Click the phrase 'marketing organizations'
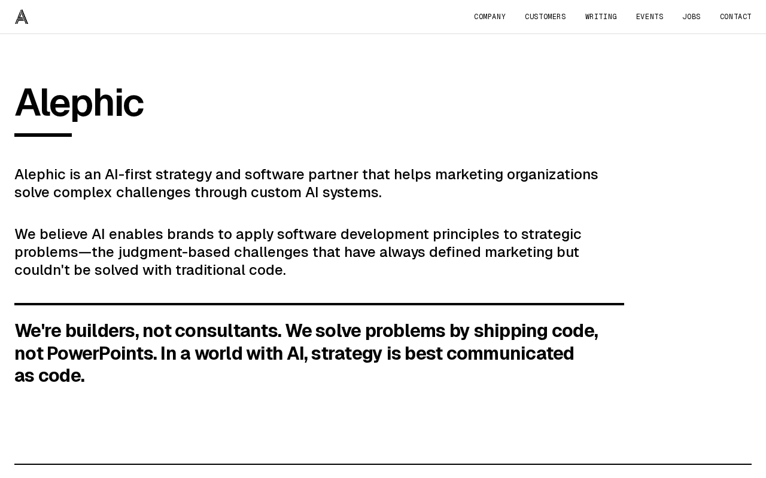This screenshot has height=478, width=766. (516, 174)
